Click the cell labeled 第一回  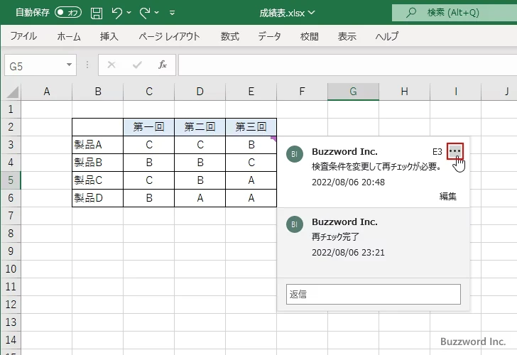(x=148, y=127)
